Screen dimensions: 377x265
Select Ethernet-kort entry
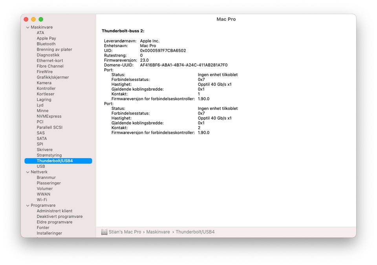pyautogui.click(x=50, y=60)
